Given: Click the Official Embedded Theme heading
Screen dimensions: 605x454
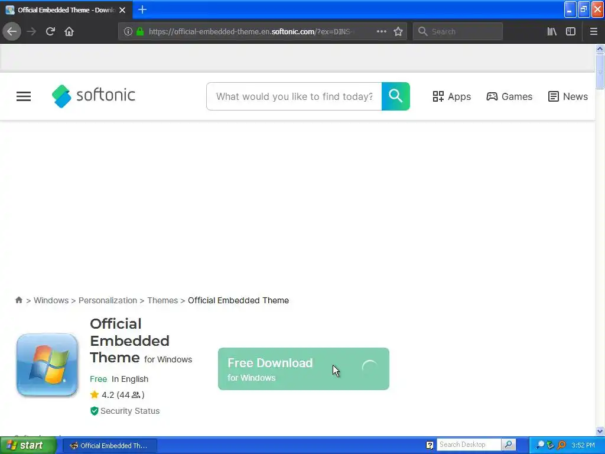Looking at the screenshot, I should point(129,340).
